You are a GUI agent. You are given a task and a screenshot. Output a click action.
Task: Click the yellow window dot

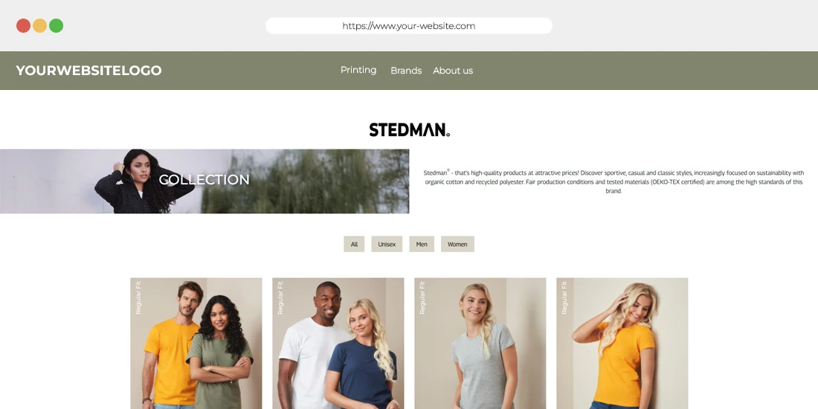[x=39, y=25]
